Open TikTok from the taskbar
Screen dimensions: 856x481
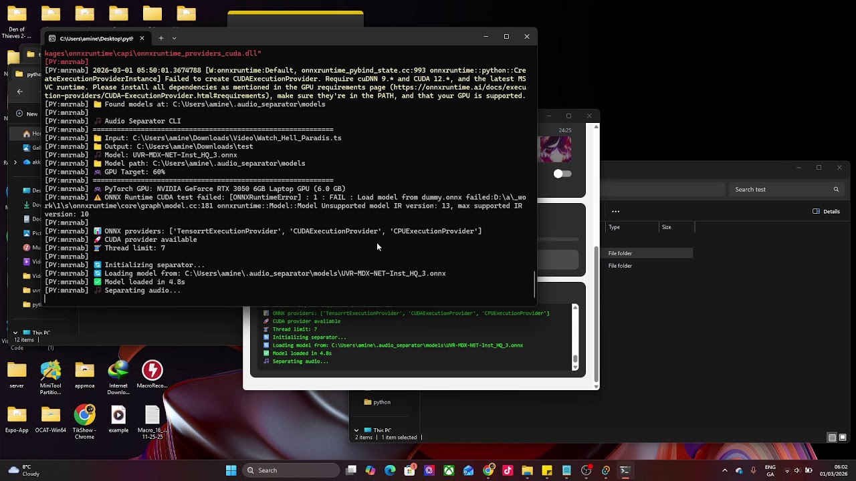pyautogui.click(x=508, y=470)
